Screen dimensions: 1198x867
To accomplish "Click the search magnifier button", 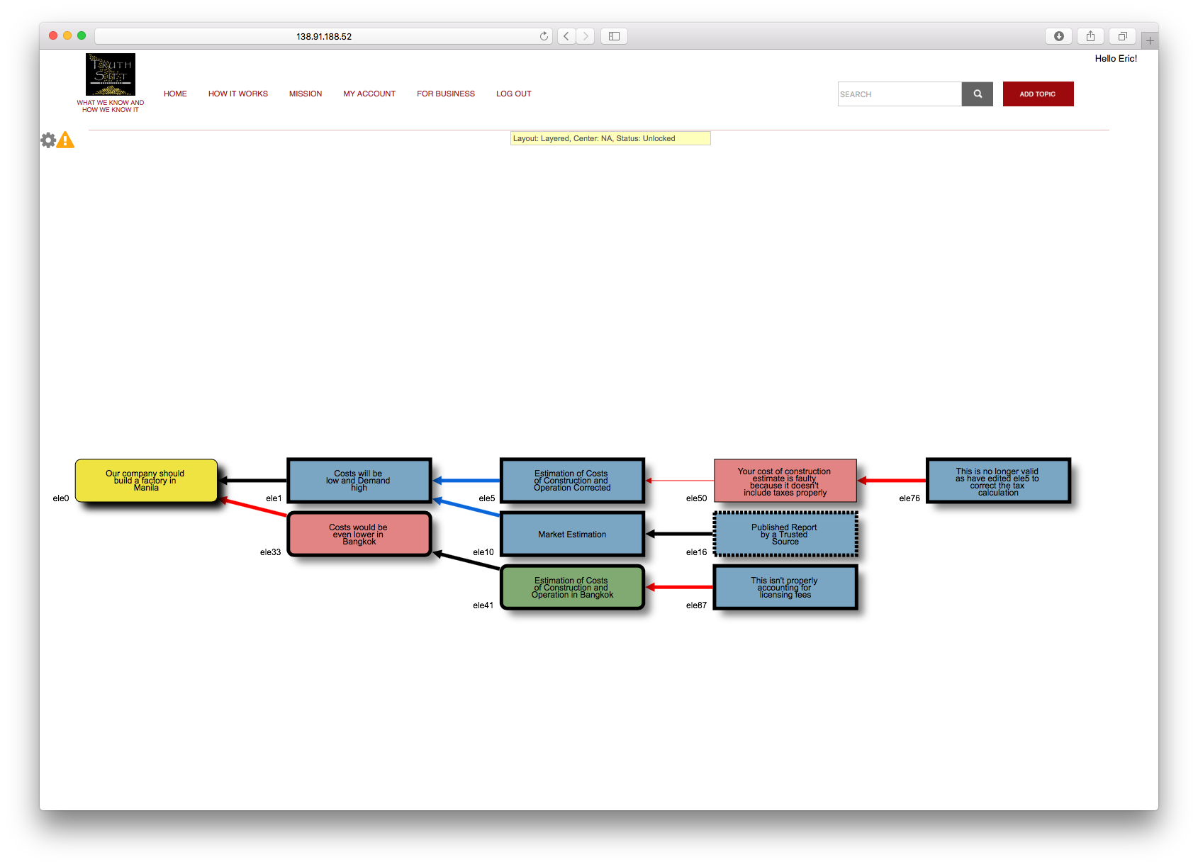I will click(x=977, y=94).
